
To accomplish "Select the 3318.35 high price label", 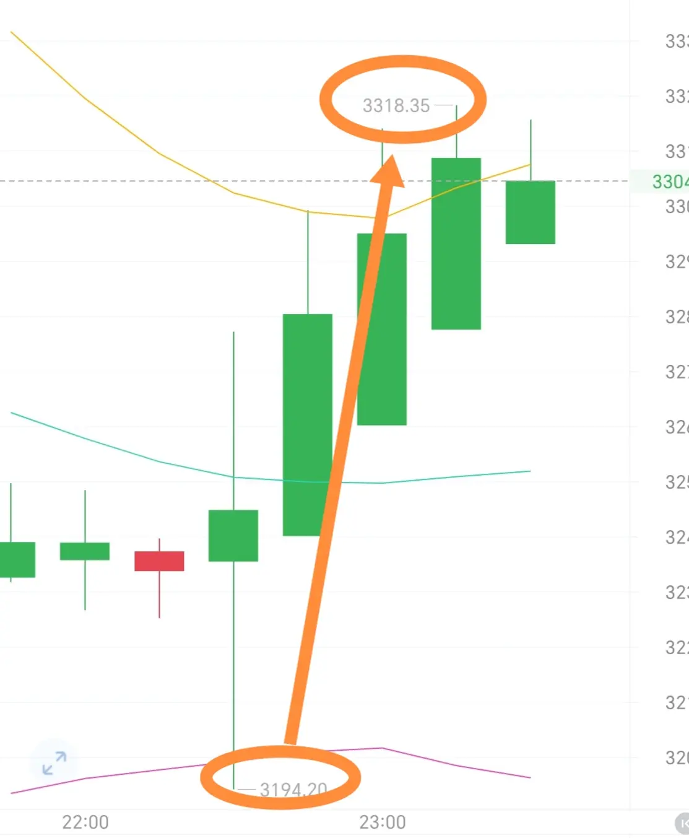I will pos(396,106).
